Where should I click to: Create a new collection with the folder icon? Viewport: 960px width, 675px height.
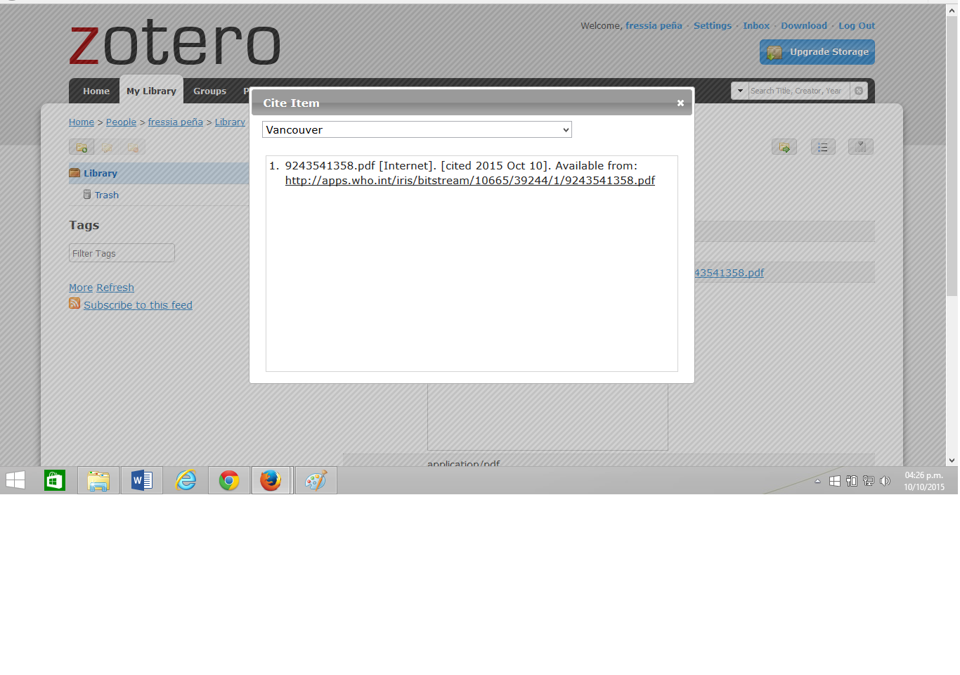82,147
